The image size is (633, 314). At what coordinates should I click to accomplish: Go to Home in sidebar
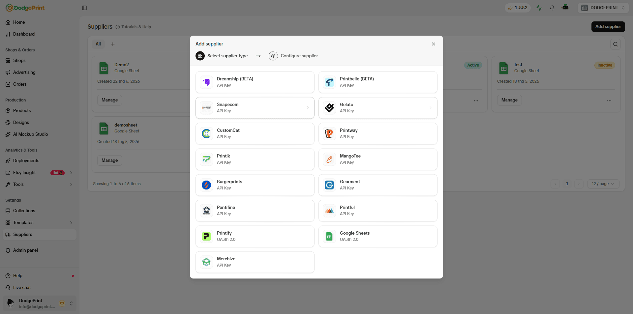(x=40, y=22)
